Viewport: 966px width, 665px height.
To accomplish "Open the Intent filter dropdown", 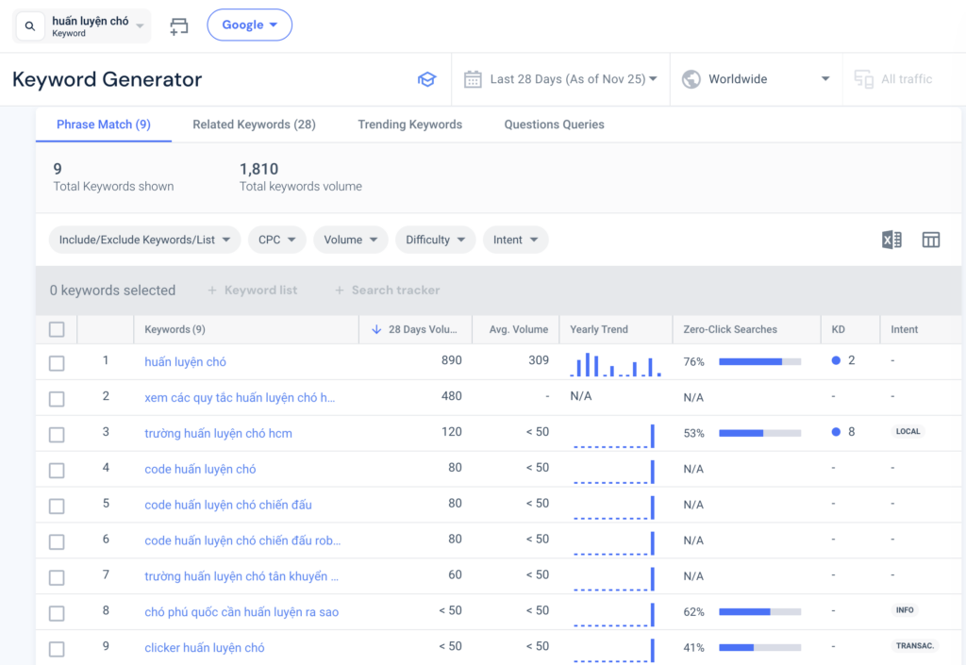I will point(515,240).
